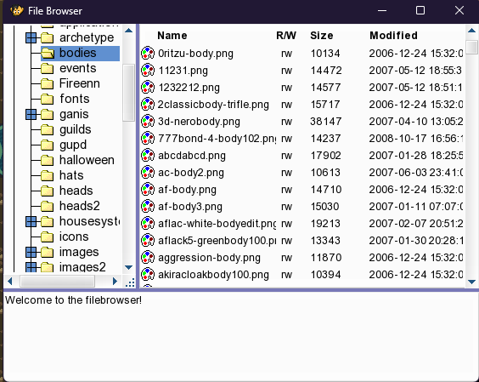Click the image icon beside akiracloakbody100.png
Screen dimensions: 479x382
[x=148, y=275]
